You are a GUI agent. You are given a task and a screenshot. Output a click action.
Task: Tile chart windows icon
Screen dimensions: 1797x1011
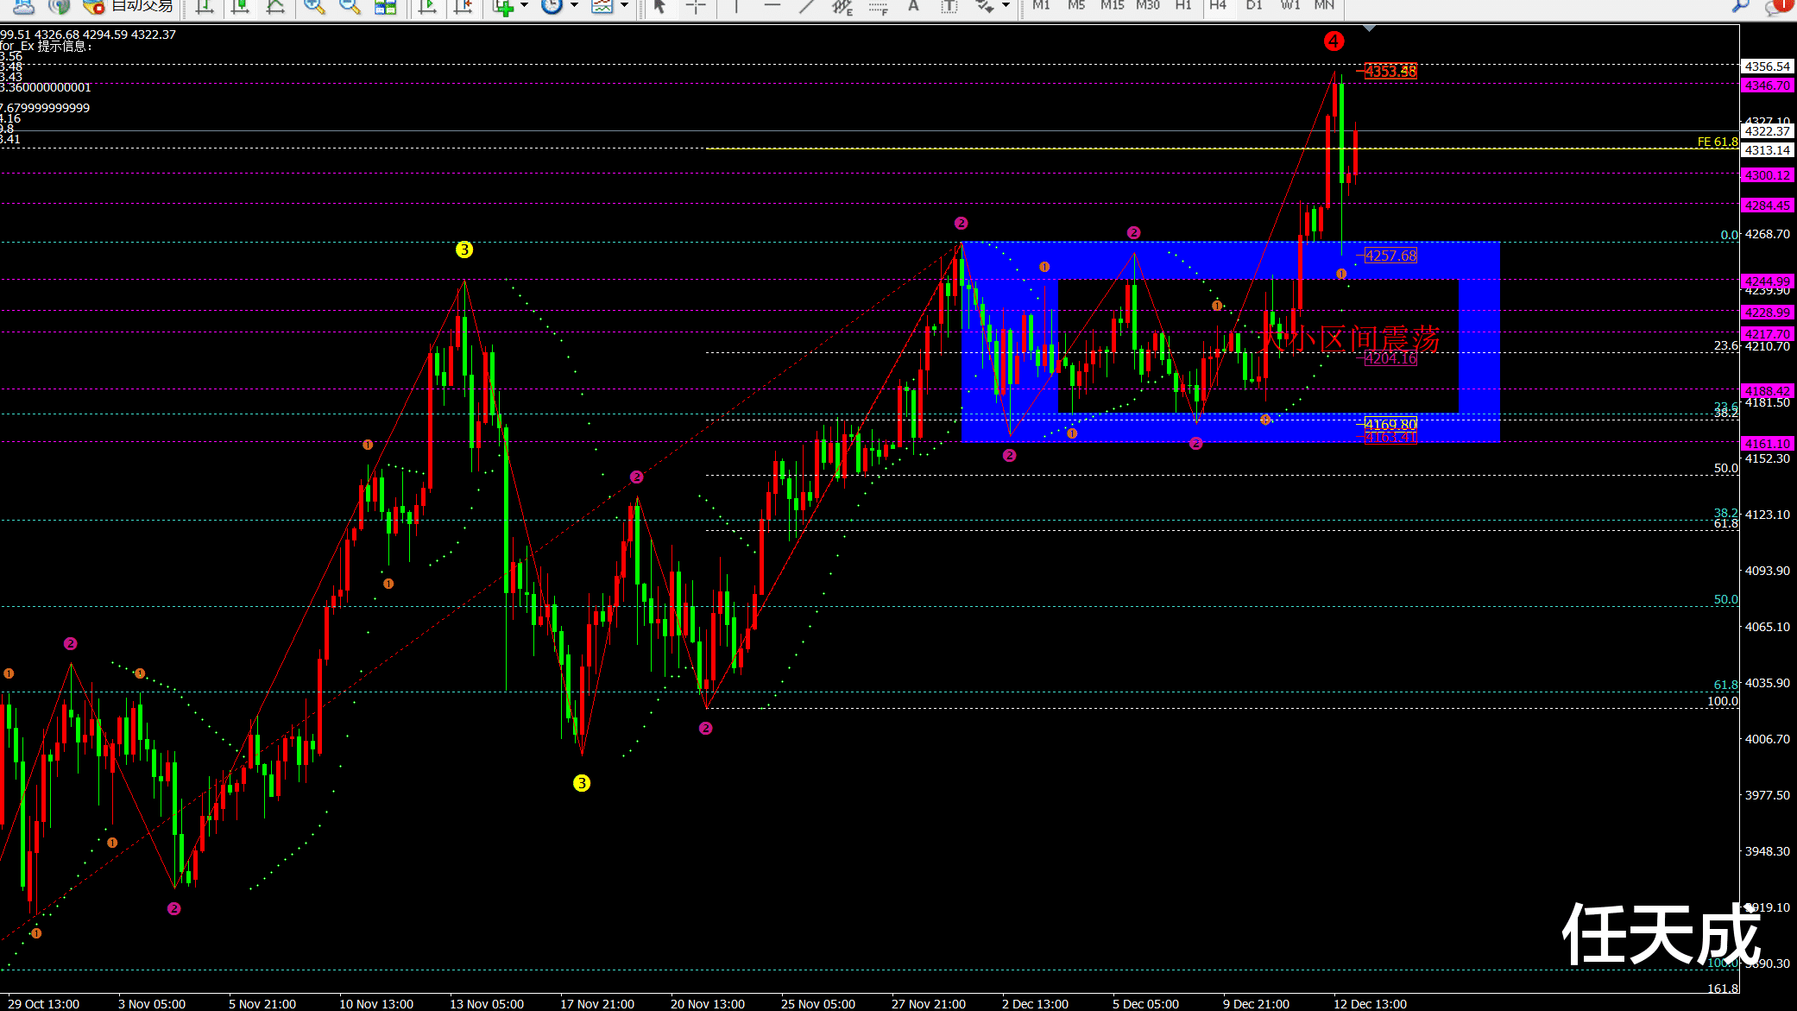coord(385,6)
